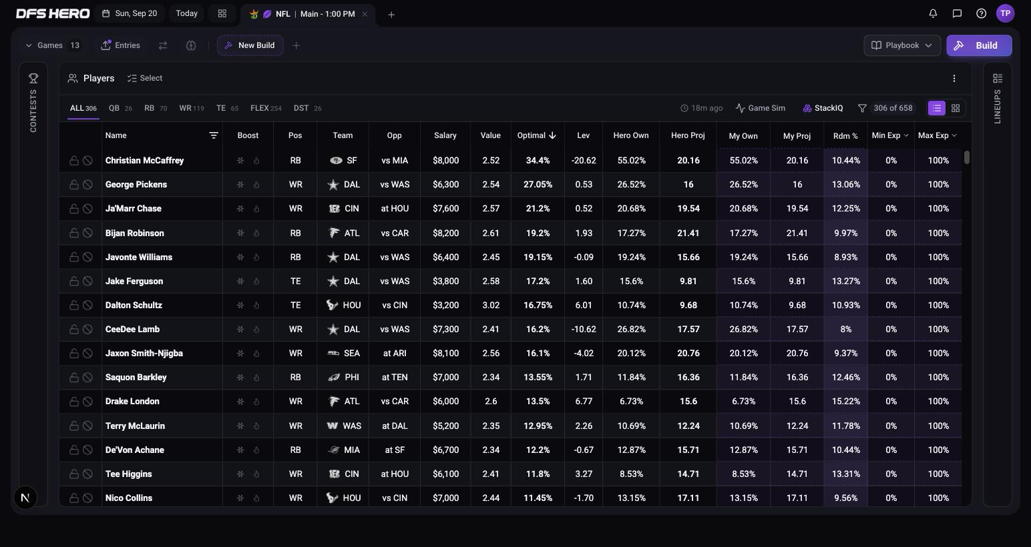Lock George Pickens into lineups
Screen dimensions: 1031x547
74,185
